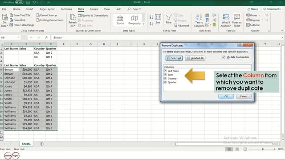This screenshot has height=160, width=285.
Task: Open the File tab
Action: pyautogui.click(x=4, y=9)
